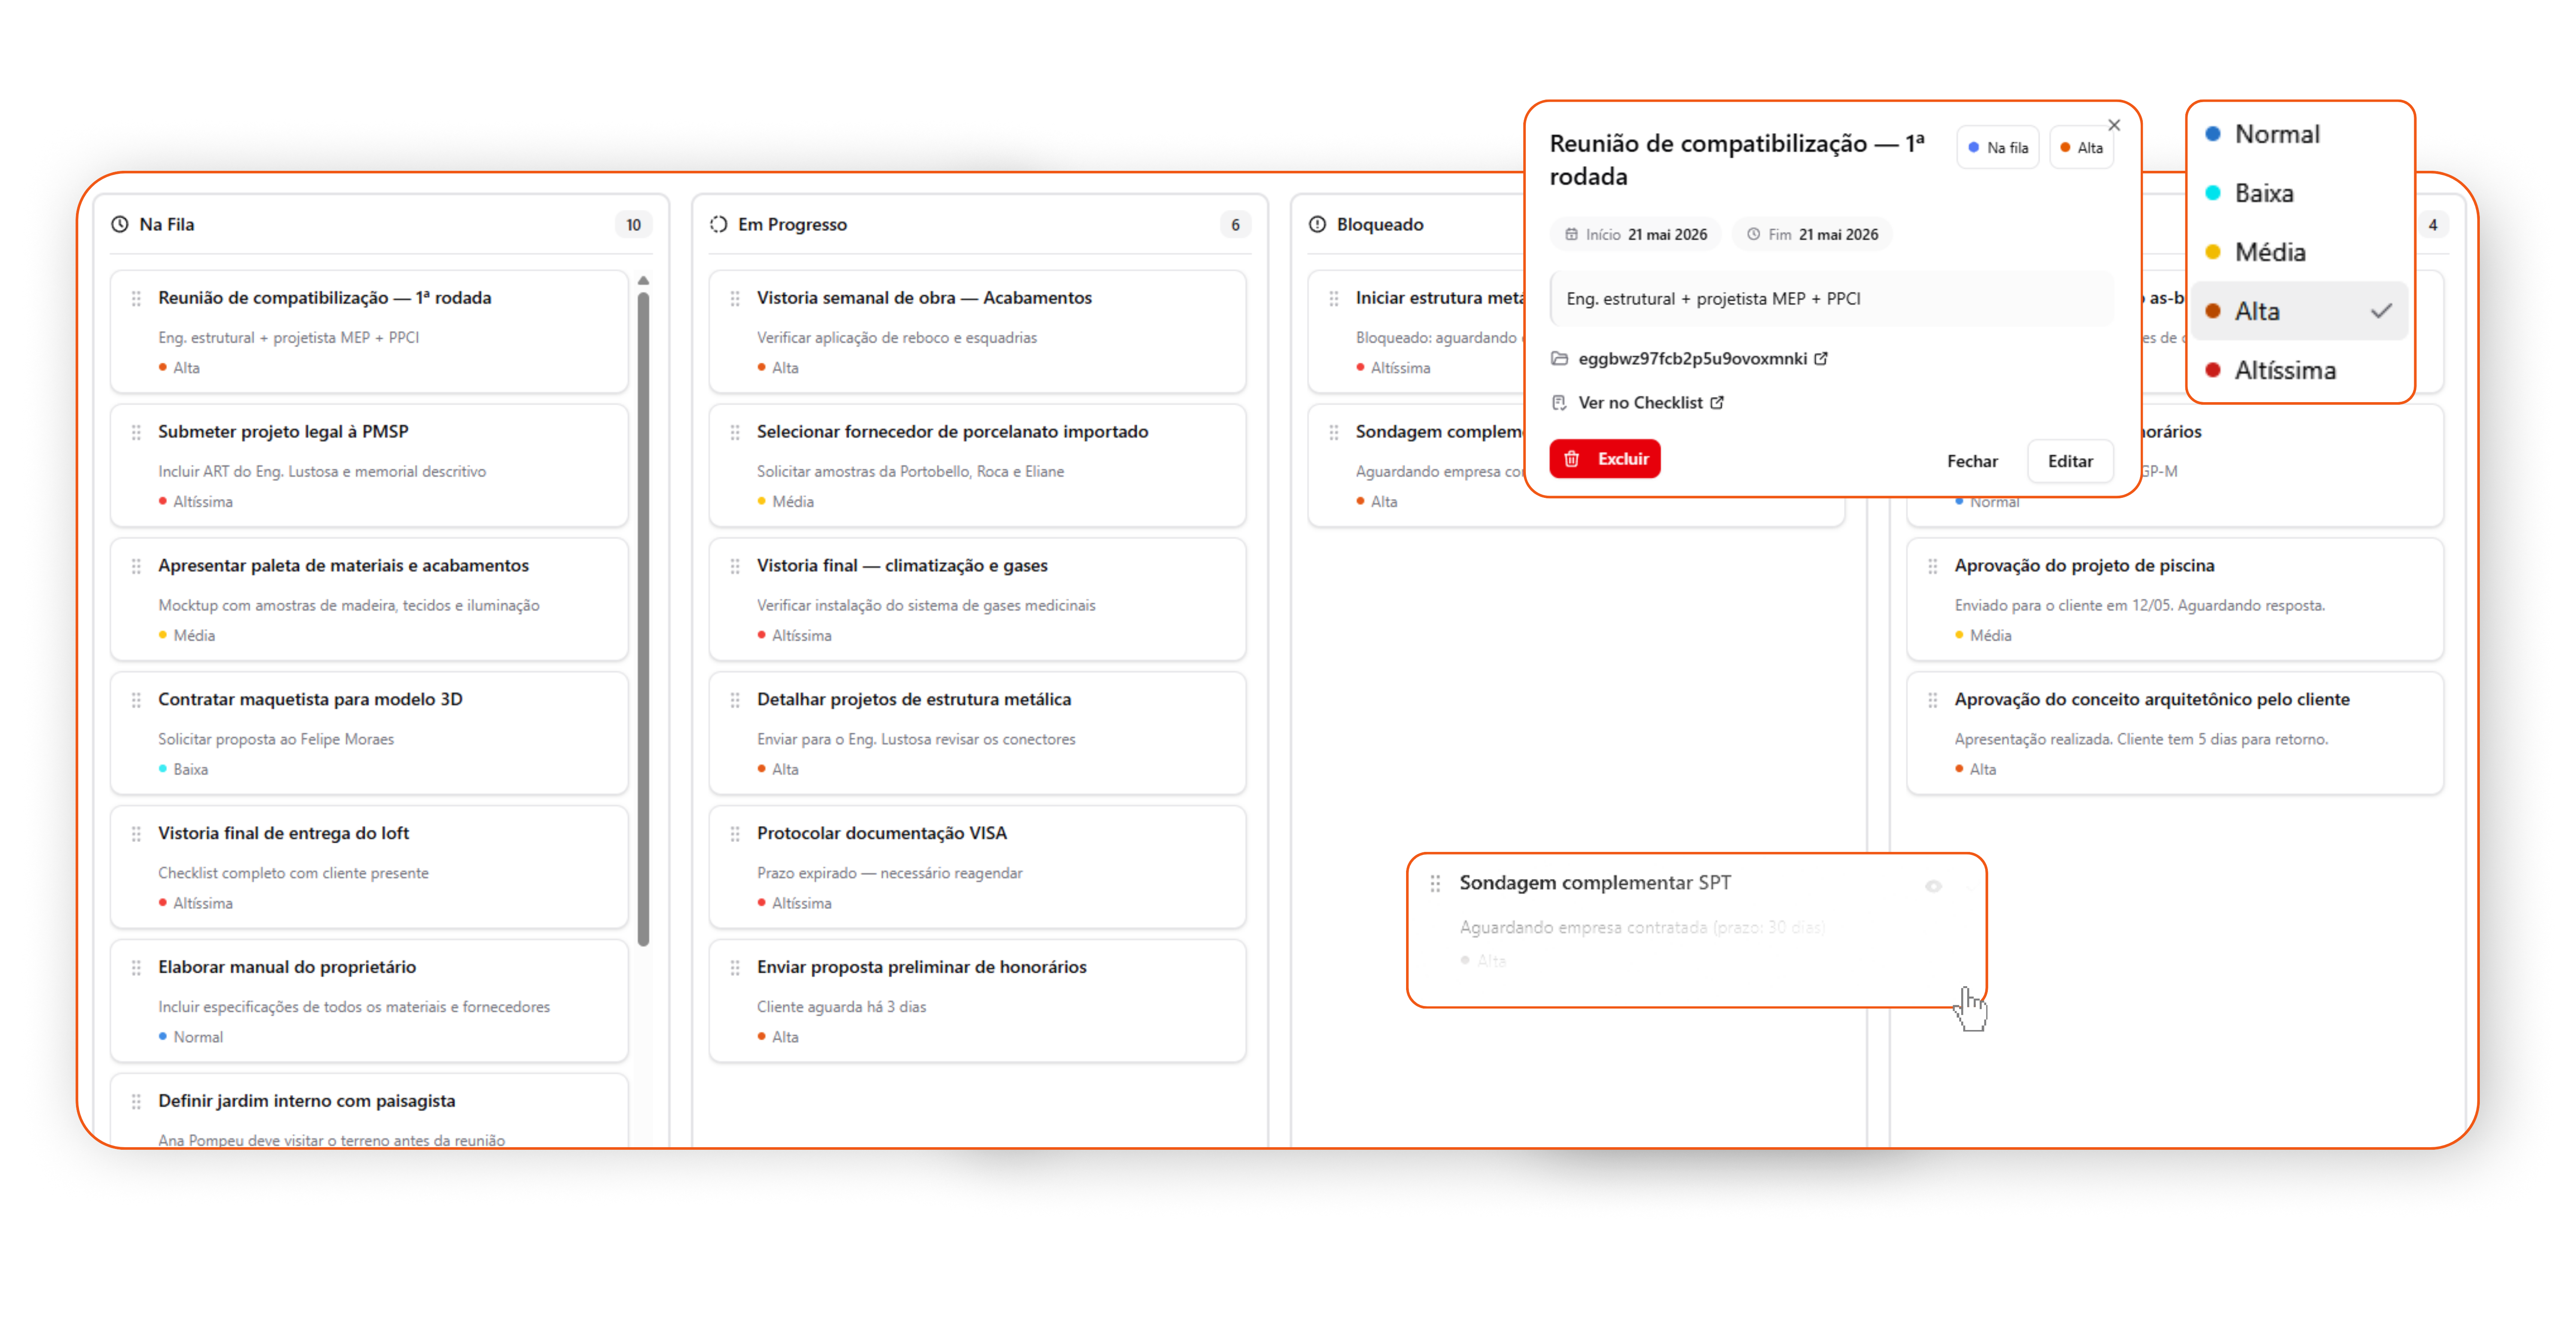Click the Excluir delete button

tap(1605, 459)
